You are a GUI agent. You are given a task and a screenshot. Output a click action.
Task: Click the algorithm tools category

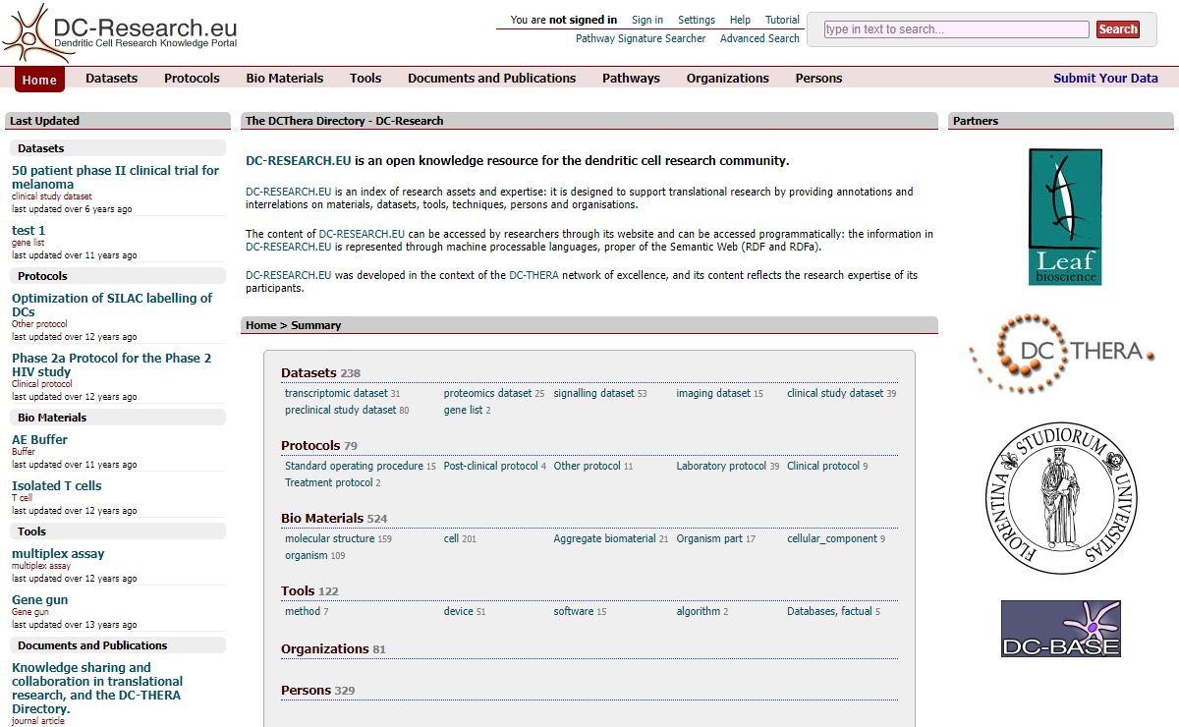(699, 611)
